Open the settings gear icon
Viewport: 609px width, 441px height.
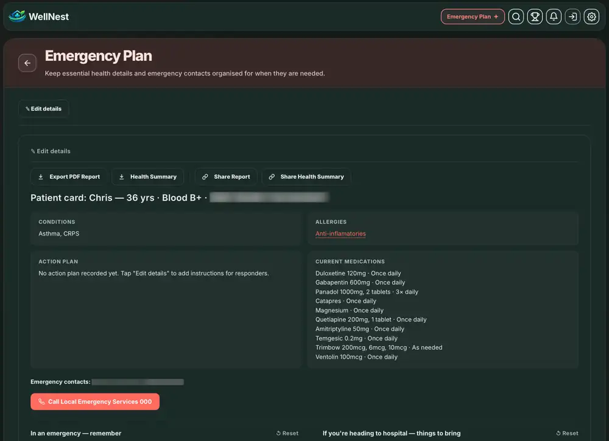point(591,16)
